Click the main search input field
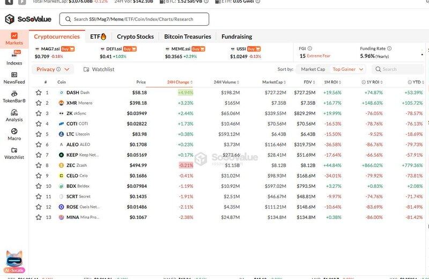 134,19
